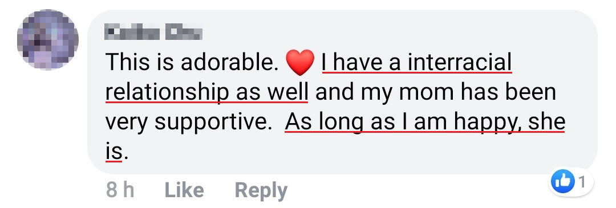The image size is (616, 208).
Task: Open the 8 h timestamp link
Action: click(120, 190)
